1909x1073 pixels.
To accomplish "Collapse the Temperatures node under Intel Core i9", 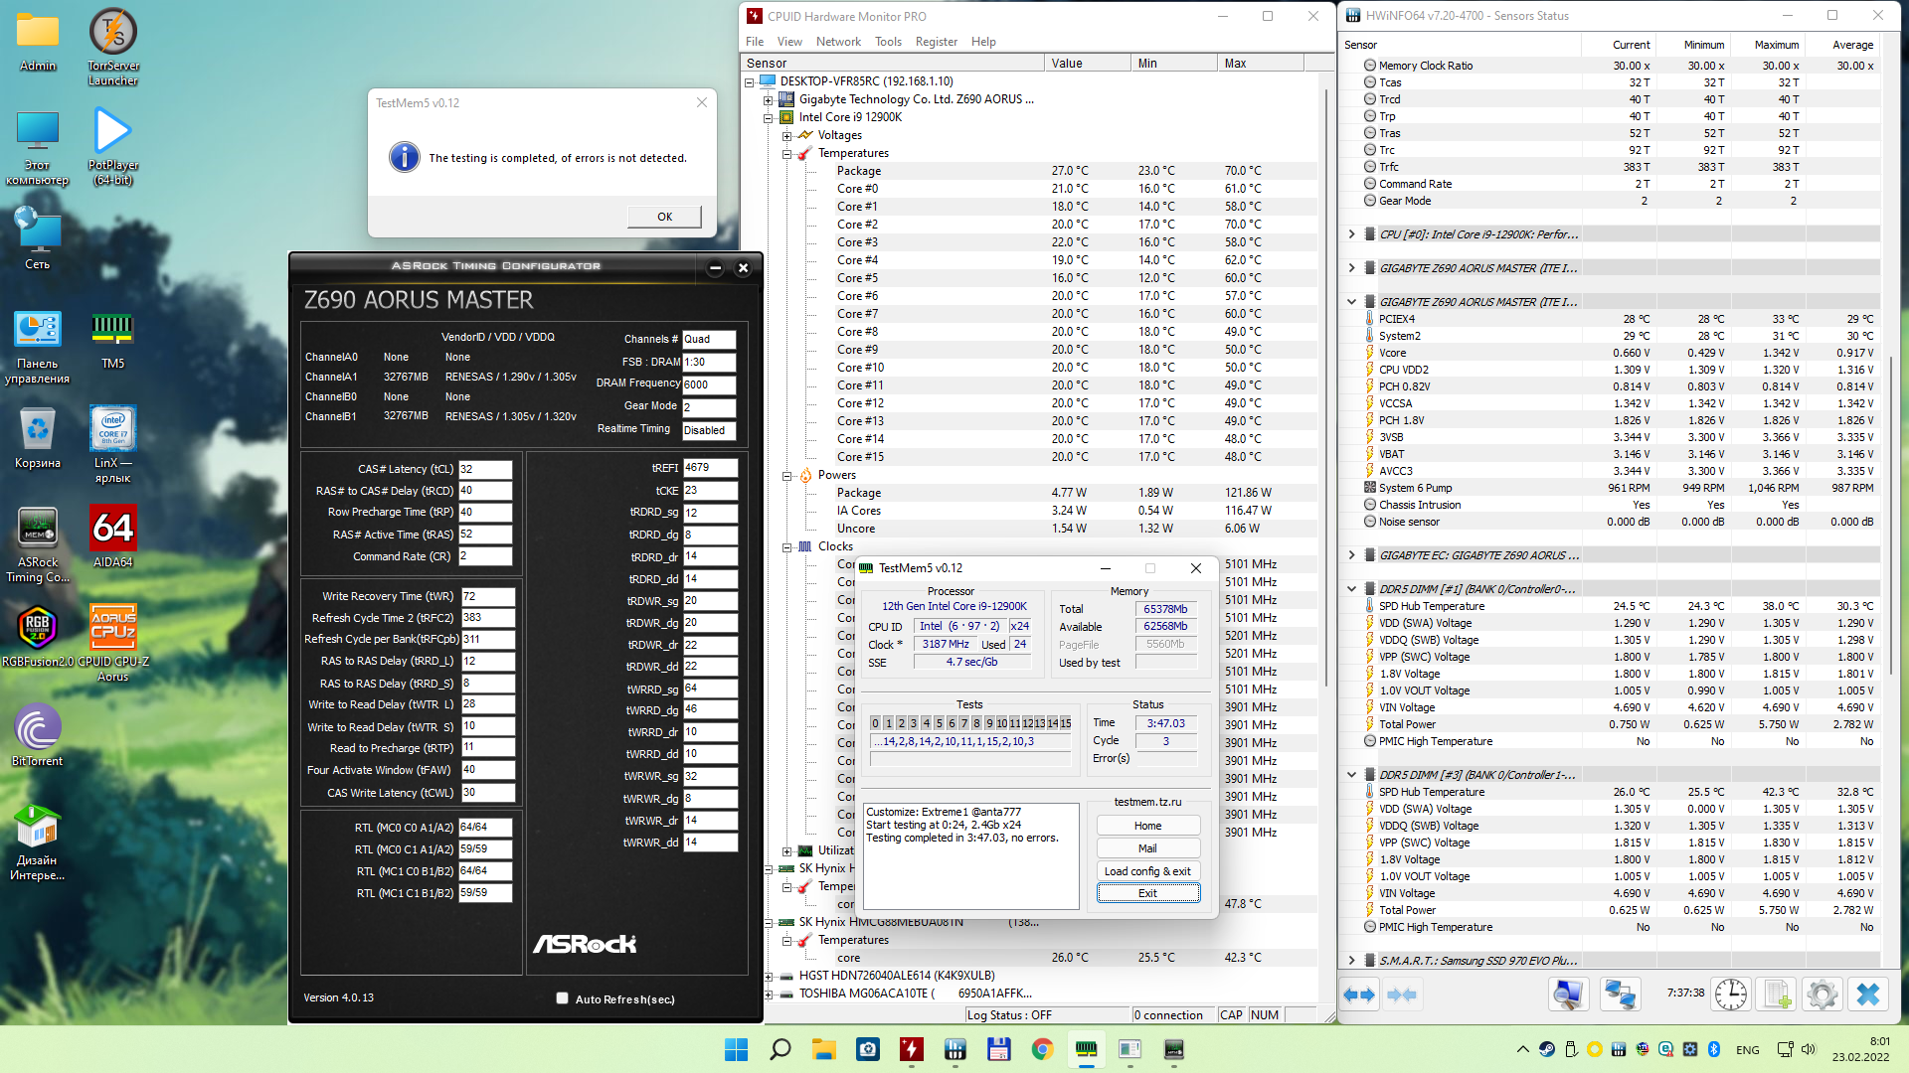I will (x=786, y=153).
